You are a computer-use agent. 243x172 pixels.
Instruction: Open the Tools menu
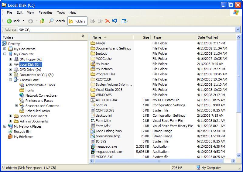pyautogui.click(x=61, y=12)
